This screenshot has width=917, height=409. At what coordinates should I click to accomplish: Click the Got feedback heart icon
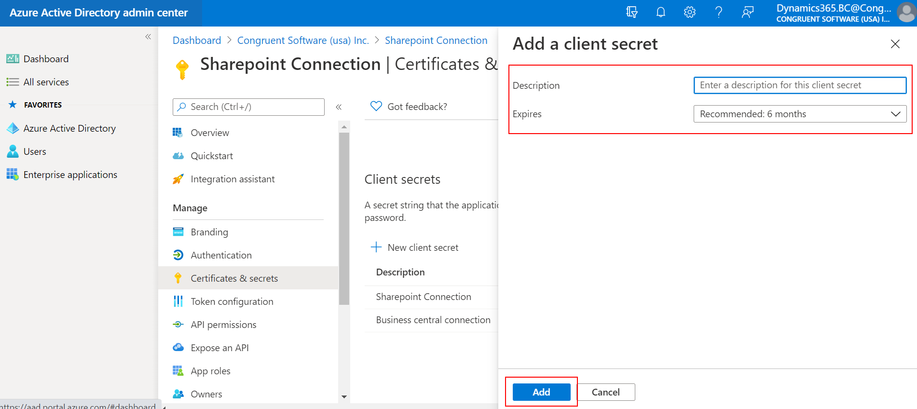coord(376,107)
